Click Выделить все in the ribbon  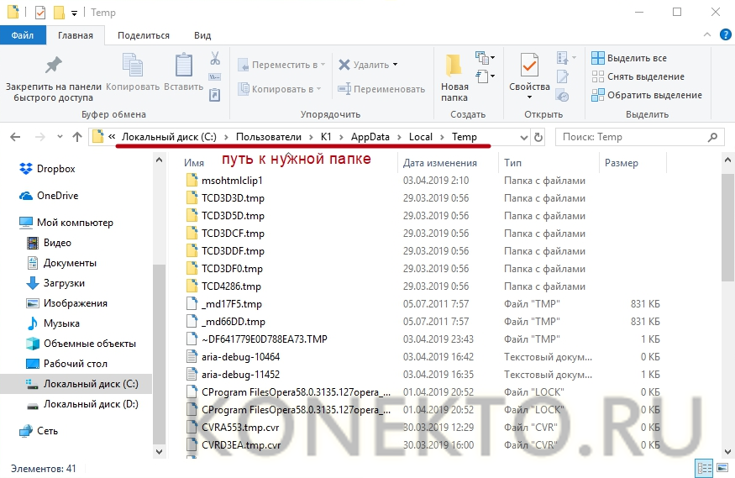629,58
